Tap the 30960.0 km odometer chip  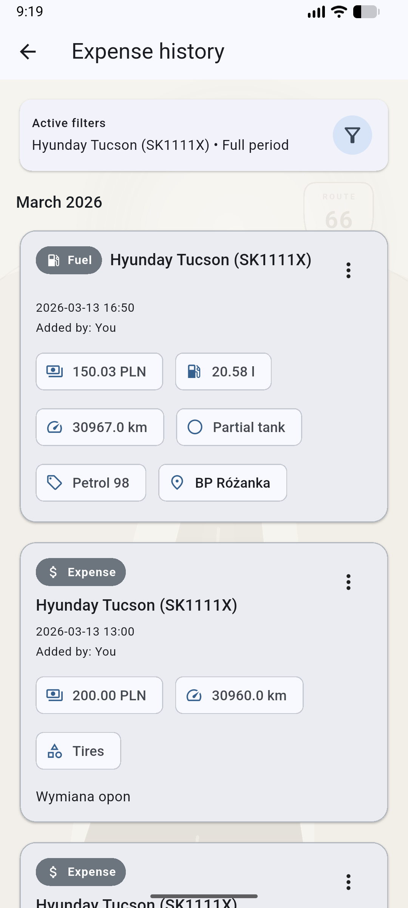click(x=239, y=695)
